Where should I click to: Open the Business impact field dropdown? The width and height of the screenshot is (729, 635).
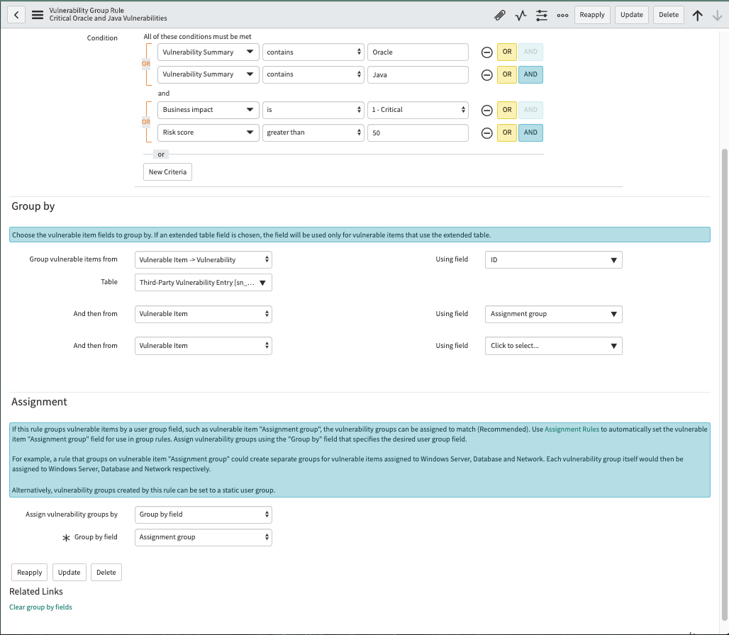pos(208,110)
